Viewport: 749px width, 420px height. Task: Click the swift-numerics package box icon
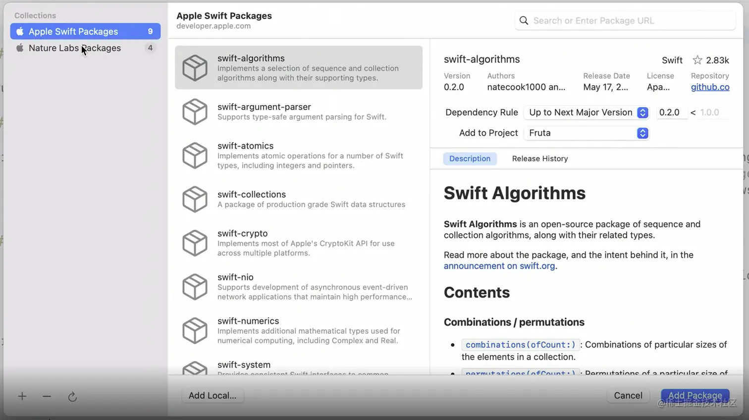(x=195, y=330)
